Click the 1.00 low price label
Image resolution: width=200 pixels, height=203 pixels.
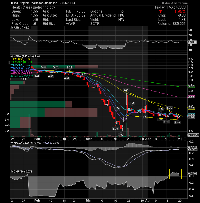(x=121, y=135)
